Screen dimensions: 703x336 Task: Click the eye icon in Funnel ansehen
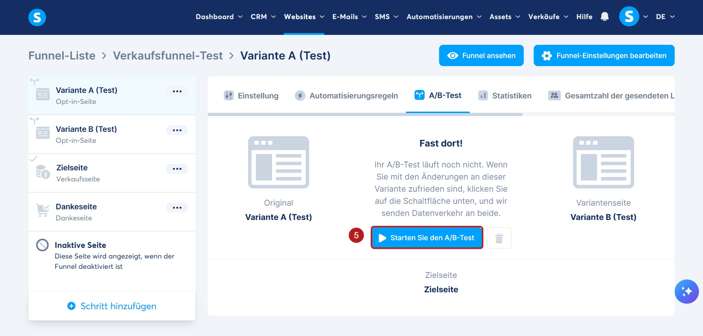(453, 55)
